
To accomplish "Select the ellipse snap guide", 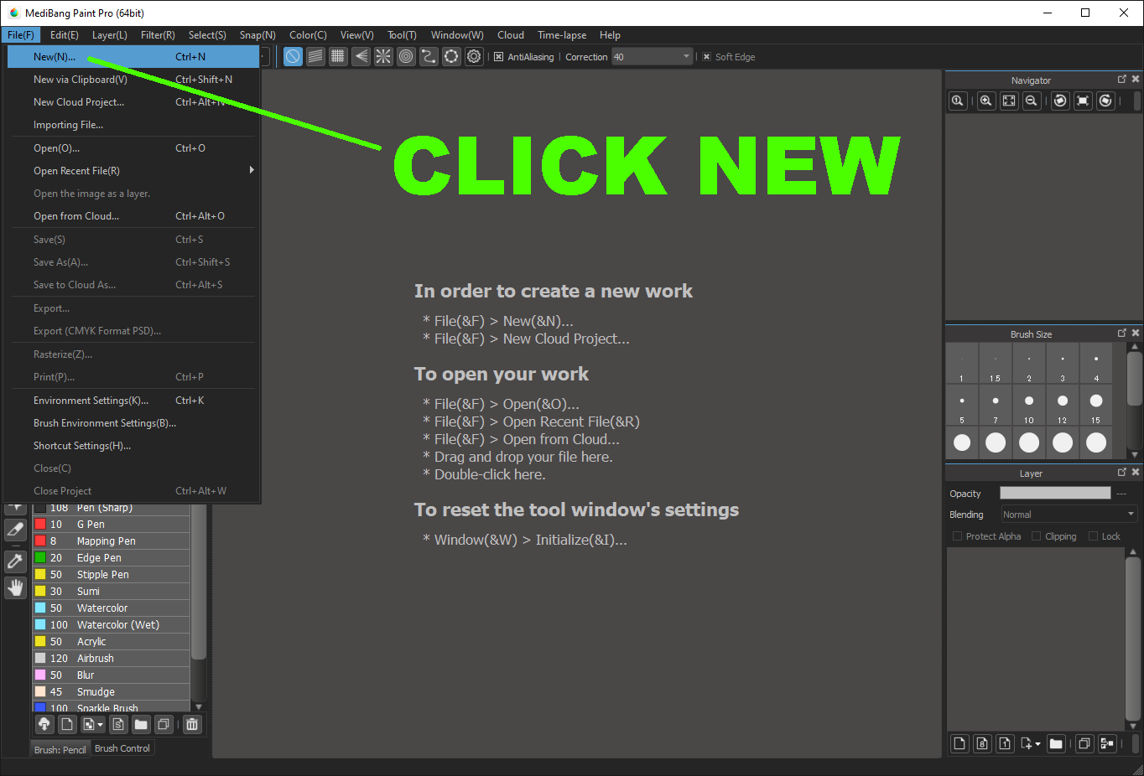I will (451, 56).
